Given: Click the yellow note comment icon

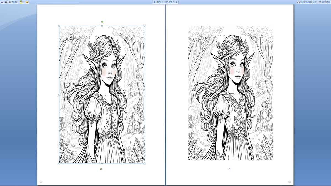Looking at the screenshot, I should click(27, 2).
